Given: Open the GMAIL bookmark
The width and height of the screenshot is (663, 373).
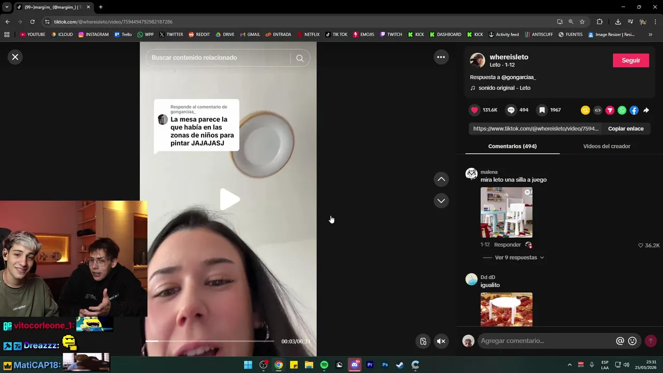Looking at the screenshot, I should (x=250, y=35).
